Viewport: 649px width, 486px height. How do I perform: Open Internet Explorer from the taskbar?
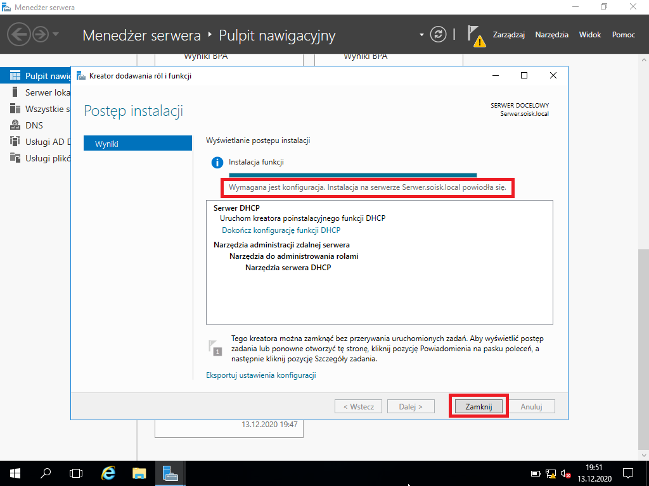click(108, 473)
